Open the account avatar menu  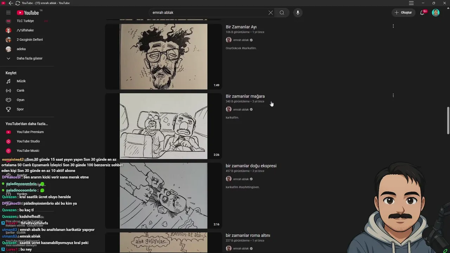coord(436,13)
